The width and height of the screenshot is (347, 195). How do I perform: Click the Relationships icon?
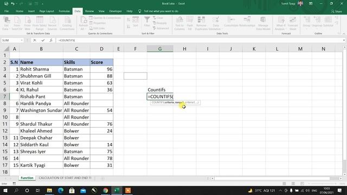point(247,20)
